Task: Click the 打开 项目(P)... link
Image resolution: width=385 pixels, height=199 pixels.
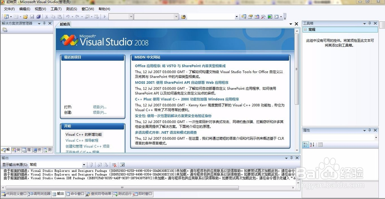Action: pos(99,107)
